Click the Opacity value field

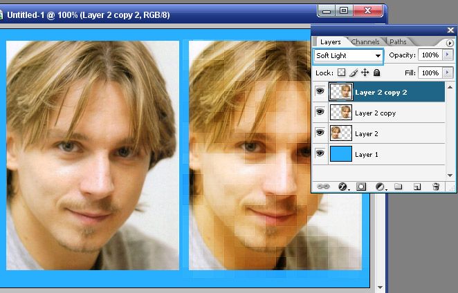pyautogui.click(x=430, y=55)
